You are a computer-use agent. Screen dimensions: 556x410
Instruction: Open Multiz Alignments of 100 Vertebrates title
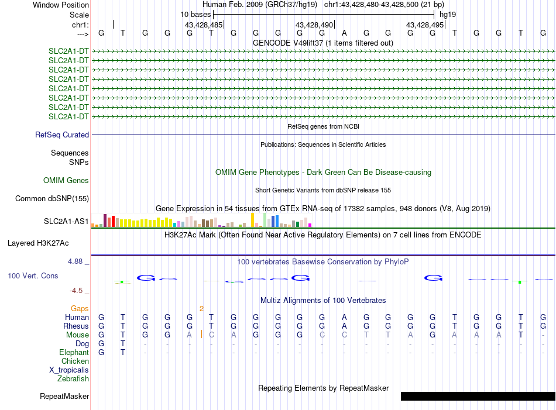tap(323, 301)
